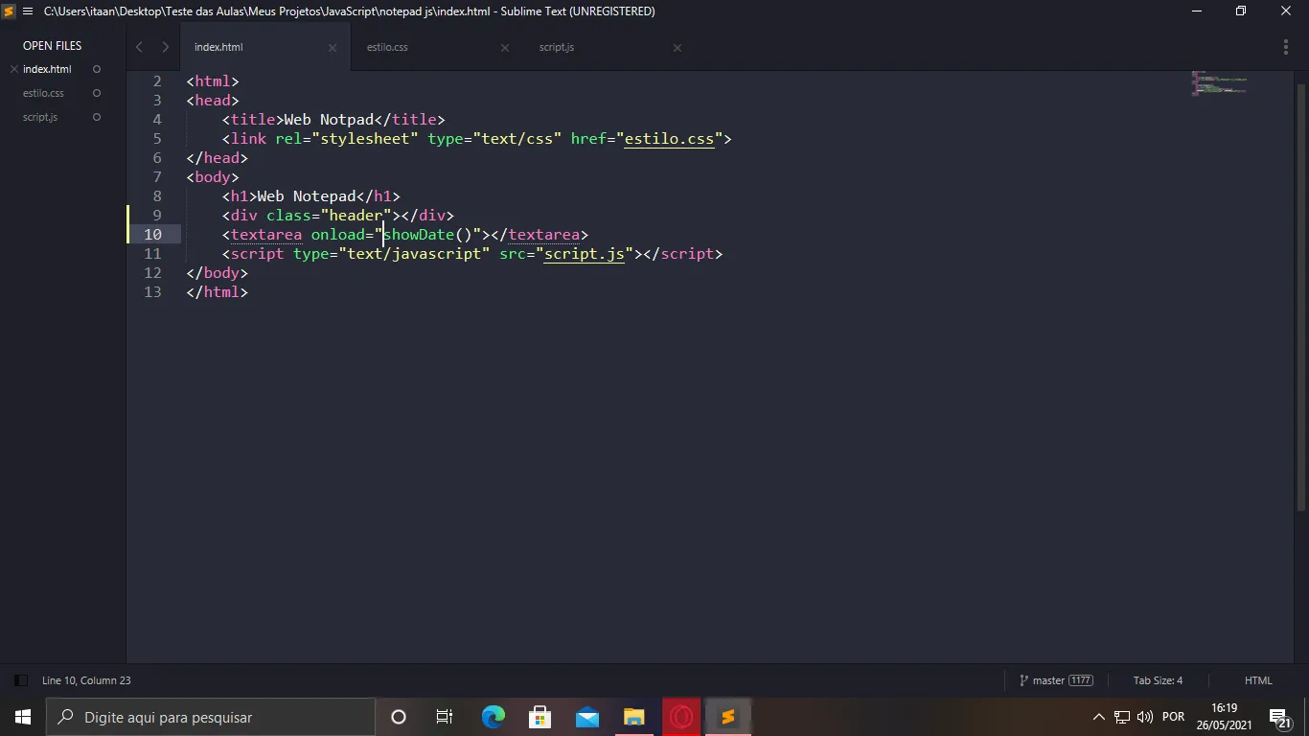Toggle the sidebar with the bottom-left panel icon
Image resolution: width=1309 pixels, height=736 pixels.
pyautogui.click(x=20, y=680)
